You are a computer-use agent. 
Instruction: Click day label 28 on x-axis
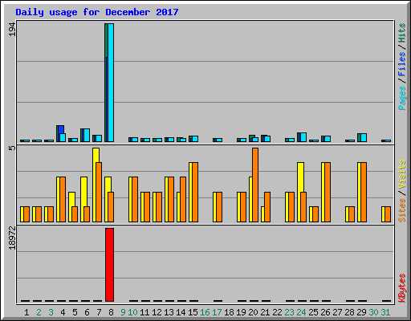[x=349, y=312]
